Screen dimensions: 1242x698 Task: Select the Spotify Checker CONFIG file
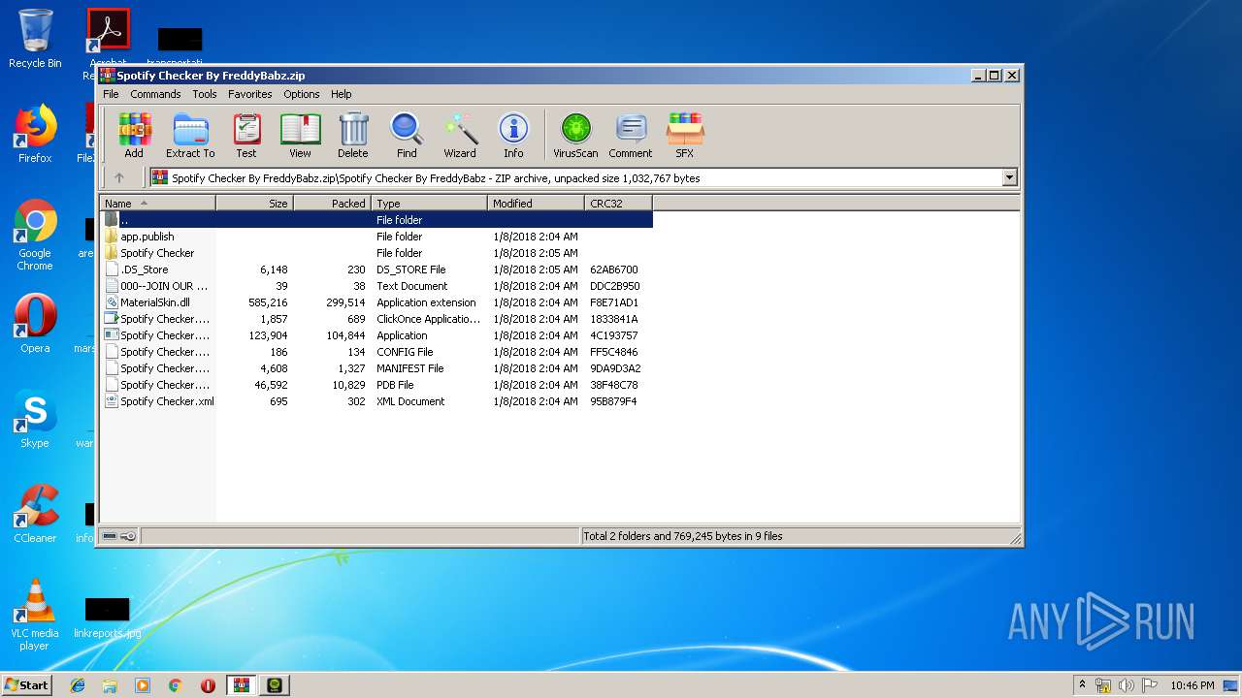(x=376, y=352)
